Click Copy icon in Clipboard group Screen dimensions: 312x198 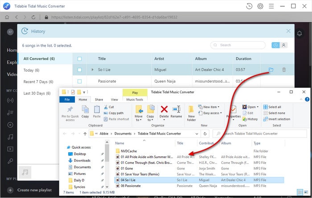click(85, 111)
